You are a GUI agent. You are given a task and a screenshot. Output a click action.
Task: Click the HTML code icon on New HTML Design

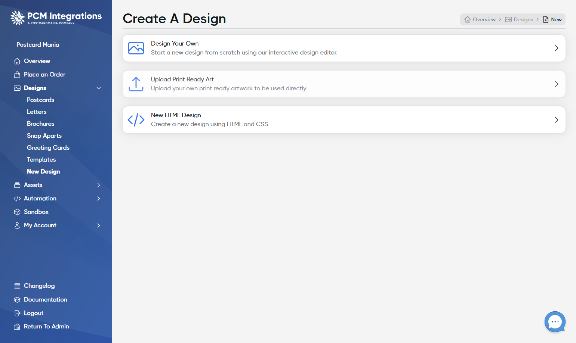click(x=136, y=120)
